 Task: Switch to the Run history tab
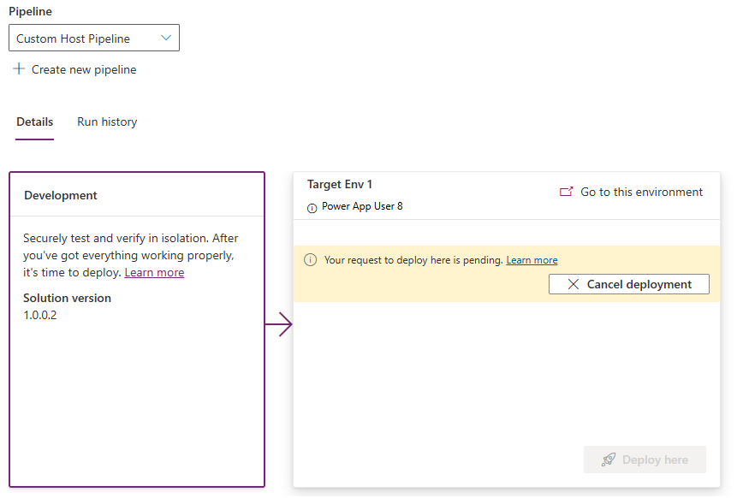tap(107, 122)
